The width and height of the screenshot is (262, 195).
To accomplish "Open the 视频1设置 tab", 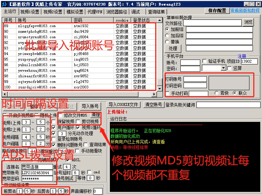I will (30, 12).
